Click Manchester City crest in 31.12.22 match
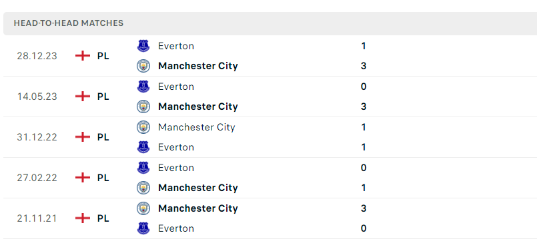The image size is (537, 243). (x=143, y=127)
